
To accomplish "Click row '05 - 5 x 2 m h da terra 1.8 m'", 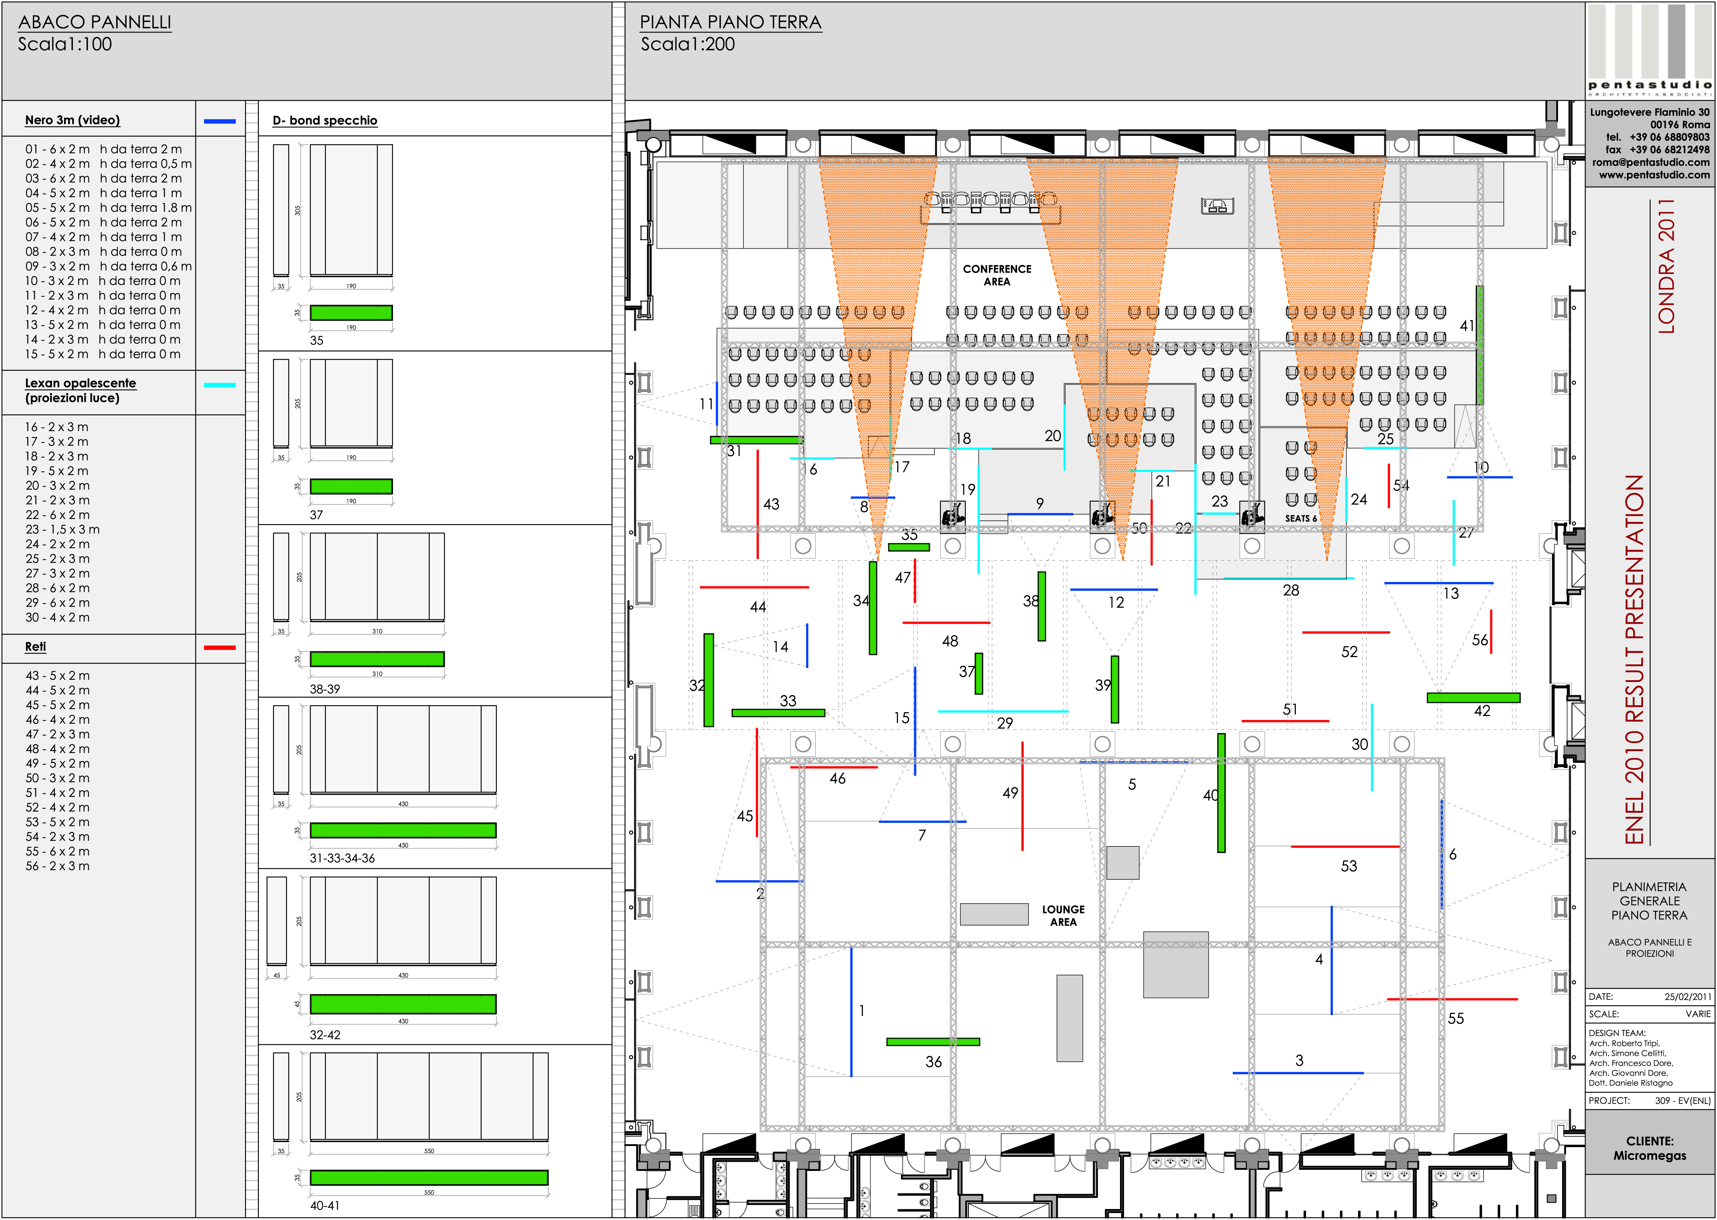I will [x=109, y=208].
